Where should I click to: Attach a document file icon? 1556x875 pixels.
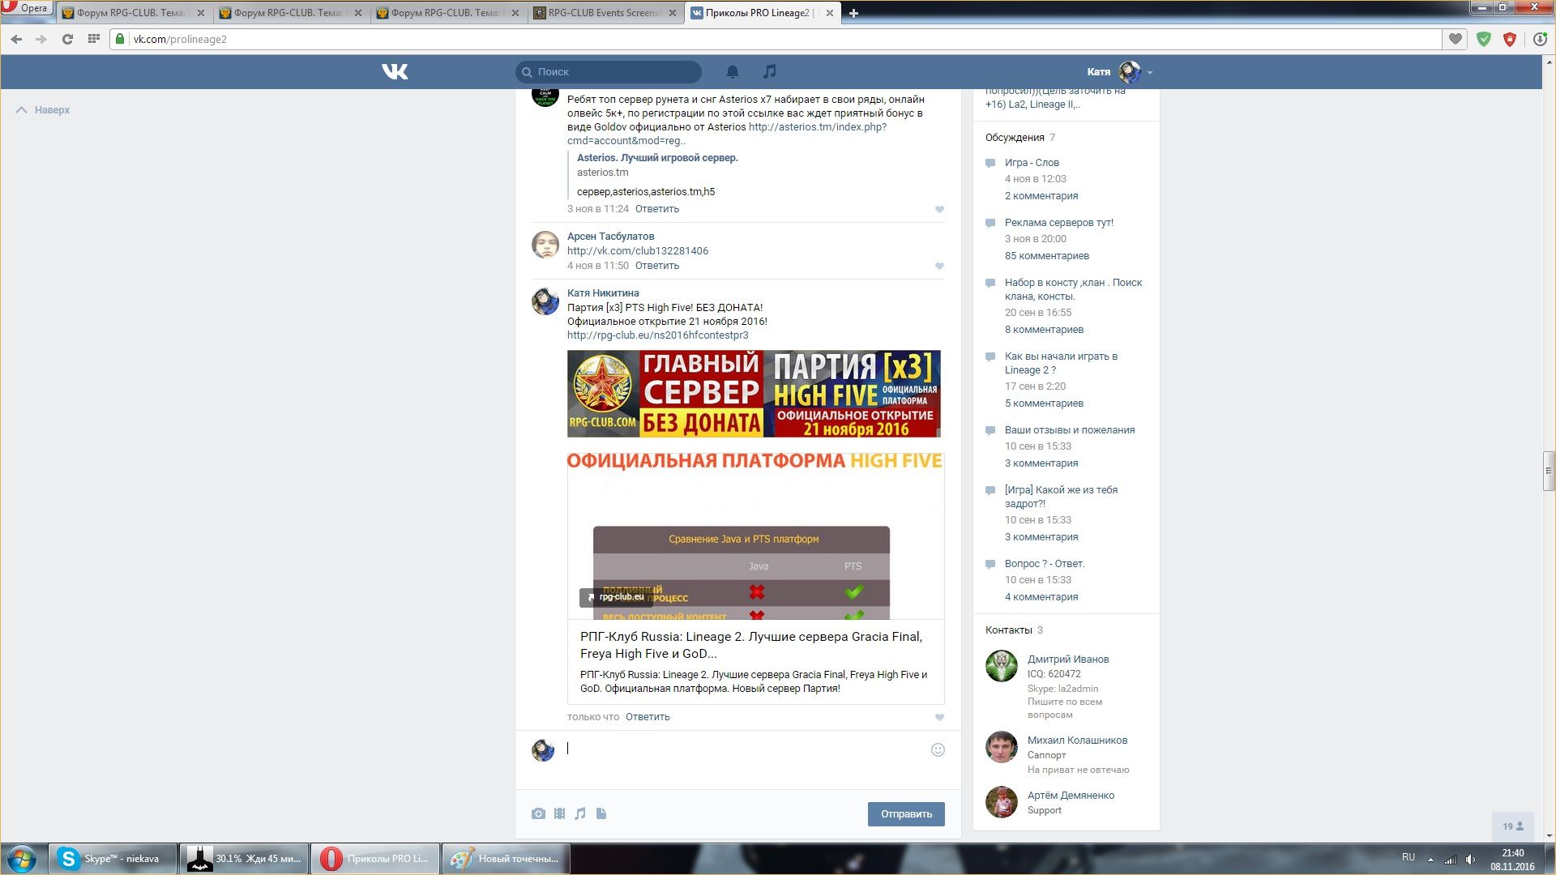point(601,813)
